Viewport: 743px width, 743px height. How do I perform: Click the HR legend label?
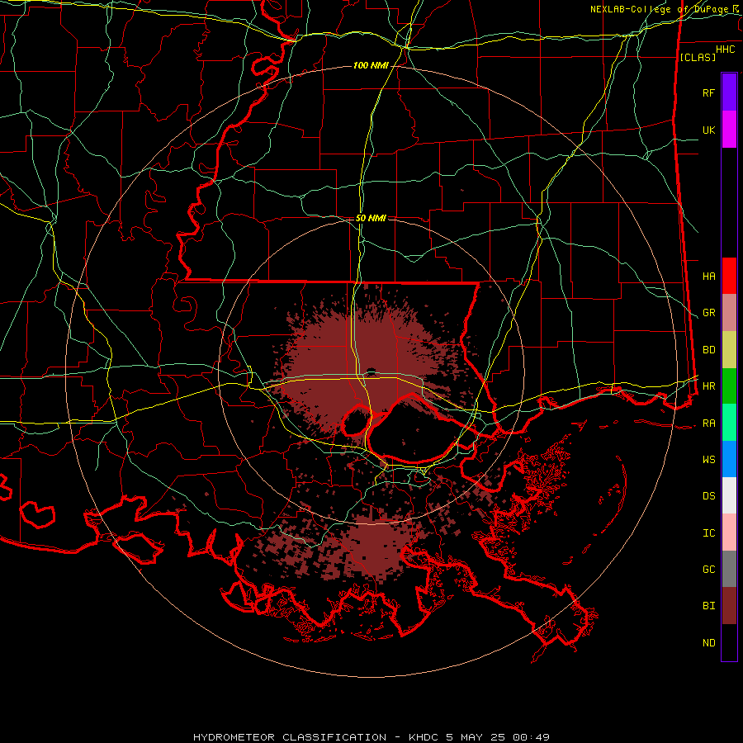point(708,386)
